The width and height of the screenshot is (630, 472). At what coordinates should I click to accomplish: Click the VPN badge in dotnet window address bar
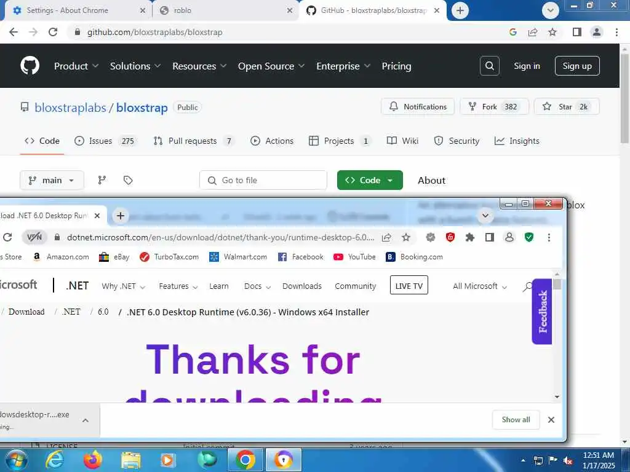tap(34, 237)
